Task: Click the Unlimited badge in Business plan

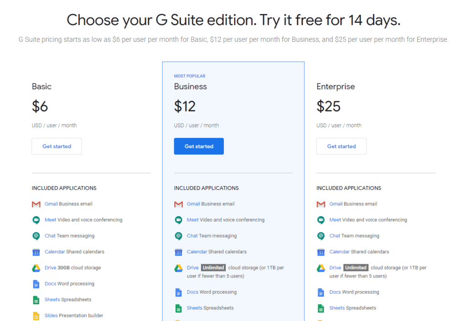Action: (x=213, y=267)
